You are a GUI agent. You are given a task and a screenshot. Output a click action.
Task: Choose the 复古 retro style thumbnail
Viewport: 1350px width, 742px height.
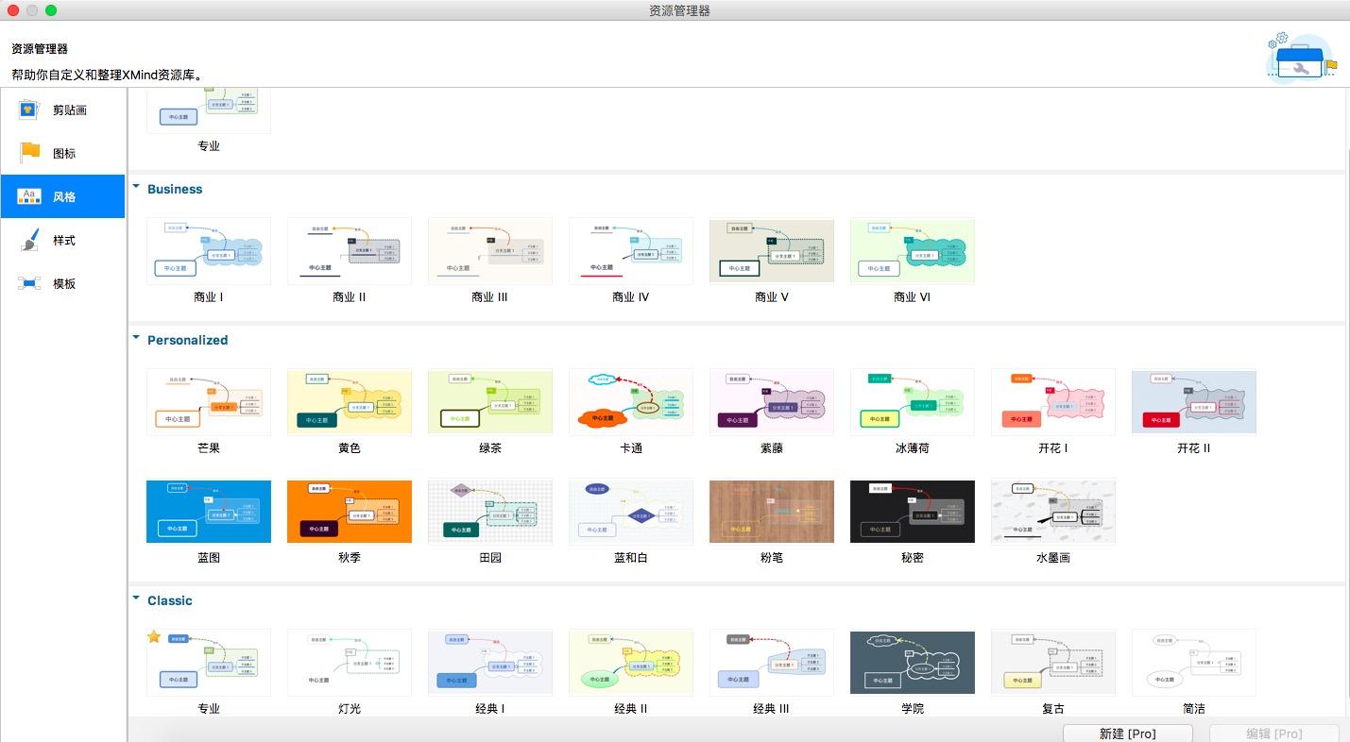point(1053,663)
